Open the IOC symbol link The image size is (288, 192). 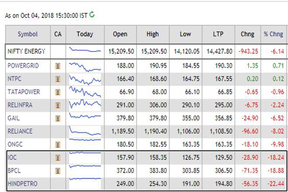point(12,158)
